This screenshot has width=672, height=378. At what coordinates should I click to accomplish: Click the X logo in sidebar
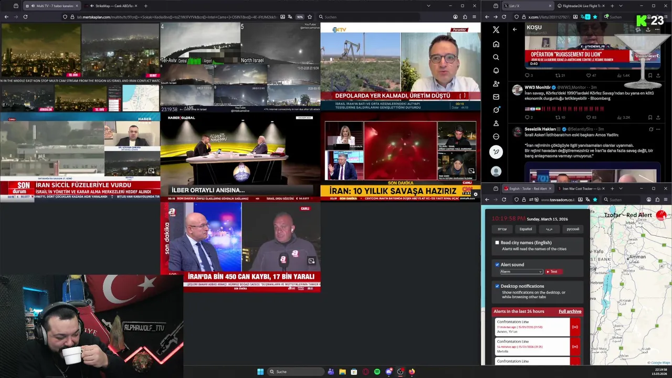[x=496, y=30]
